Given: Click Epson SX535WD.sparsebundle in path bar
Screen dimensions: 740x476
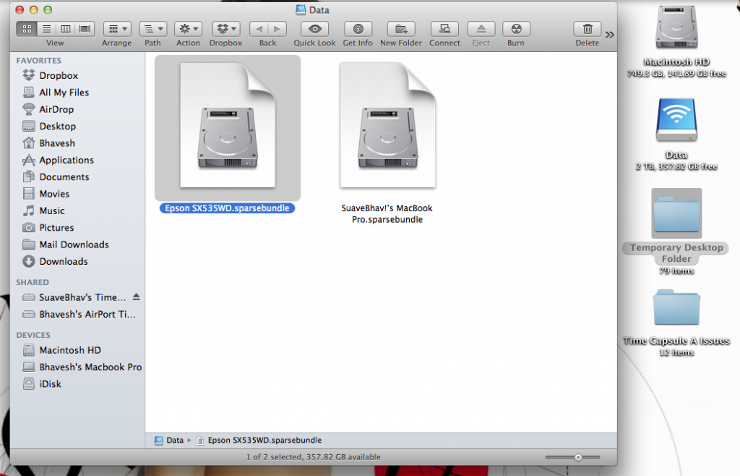Looking at the screenshot, I should [259, 440].
